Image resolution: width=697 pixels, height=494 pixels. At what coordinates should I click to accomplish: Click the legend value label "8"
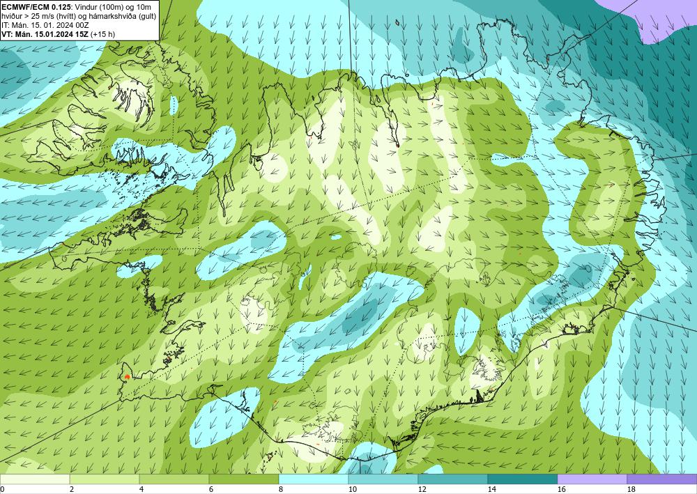click(281, 490)
